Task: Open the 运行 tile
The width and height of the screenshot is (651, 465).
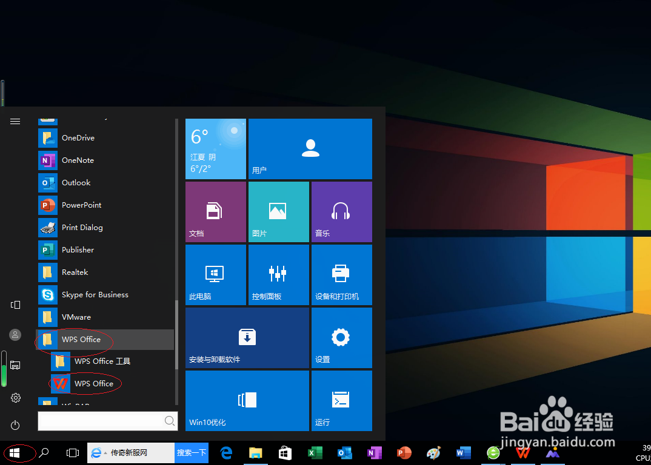Action: 342,401
